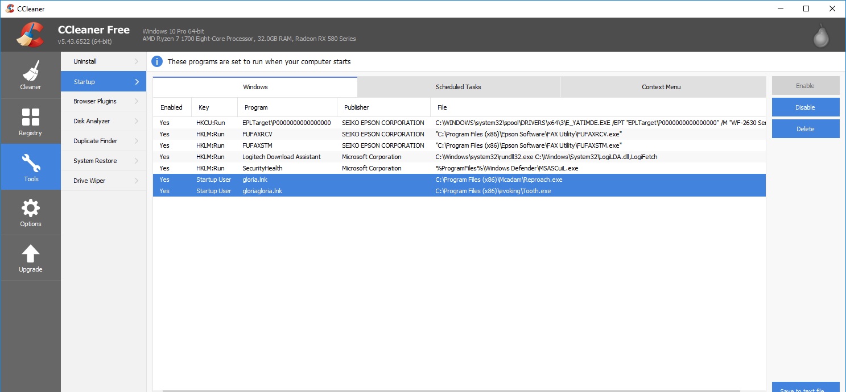The height and width of the screenshot is (392, 846).
Task: Open Drive Wiper tool
Action: point(104,181)
